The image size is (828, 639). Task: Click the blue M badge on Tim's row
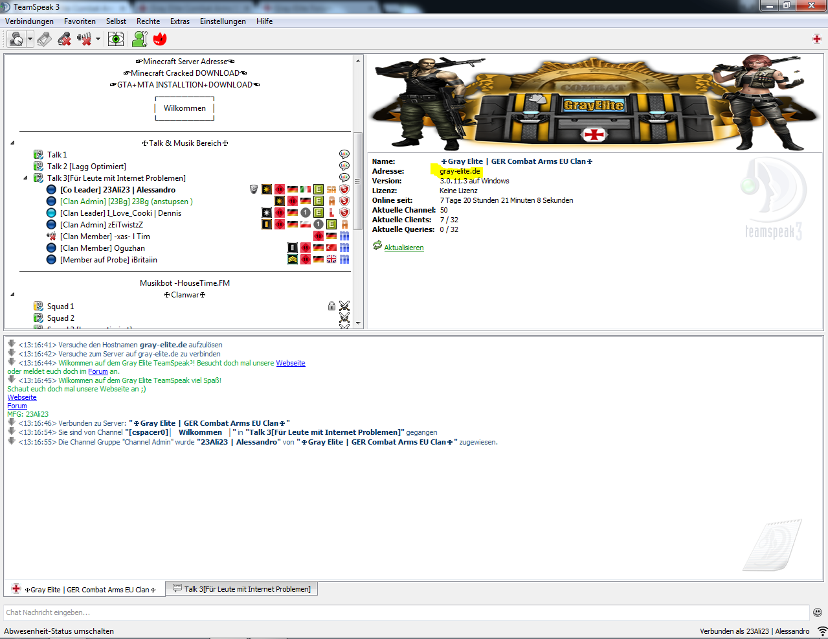tap(344, 236)
